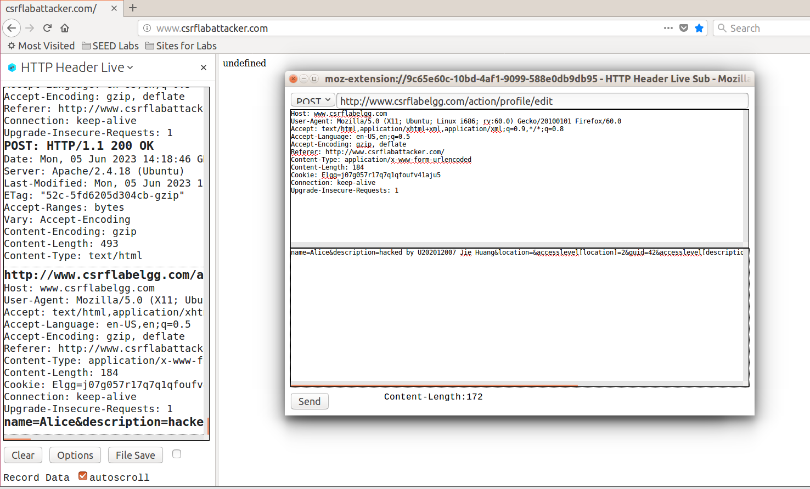Open the browser home page
The width and height of the screenshot is (810, 489).
coord(65,28)
